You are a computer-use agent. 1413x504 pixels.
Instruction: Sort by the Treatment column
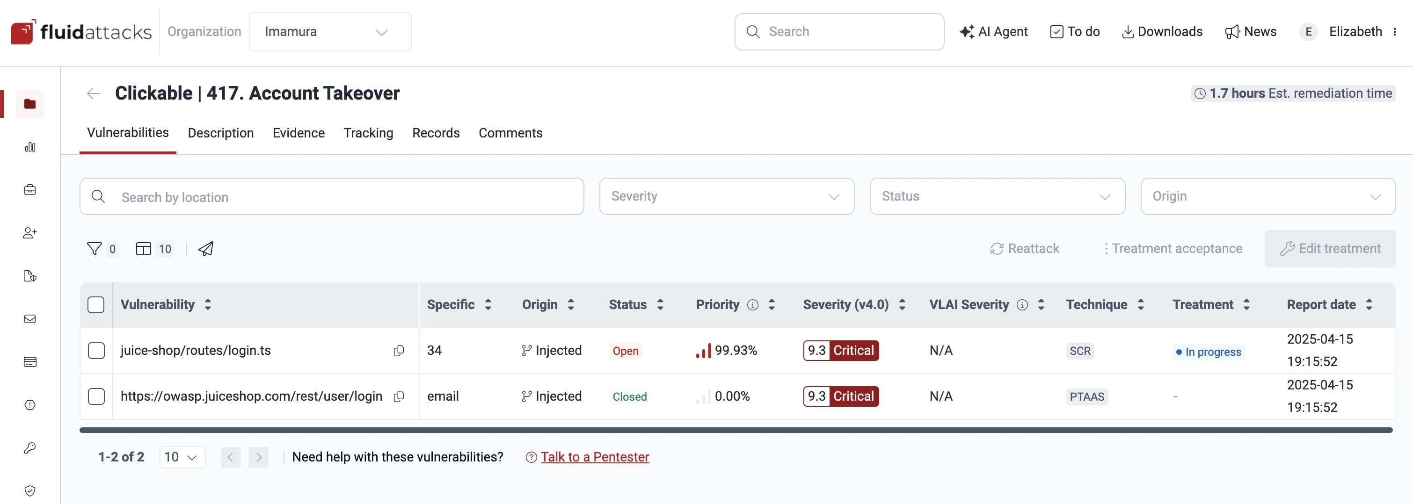click(x=1247, y=304)
